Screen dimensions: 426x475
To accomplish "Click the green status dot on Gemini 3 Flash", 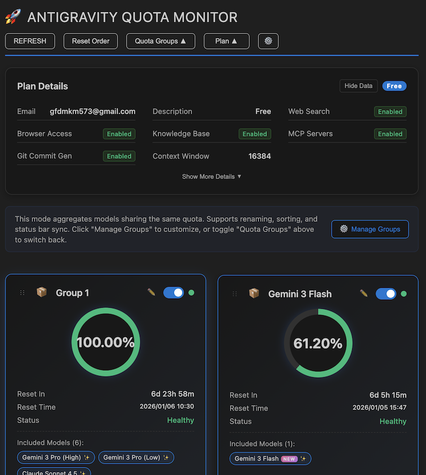I will (x=404, y=294).
